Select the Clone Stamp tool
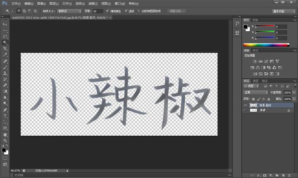 (5, 73)
